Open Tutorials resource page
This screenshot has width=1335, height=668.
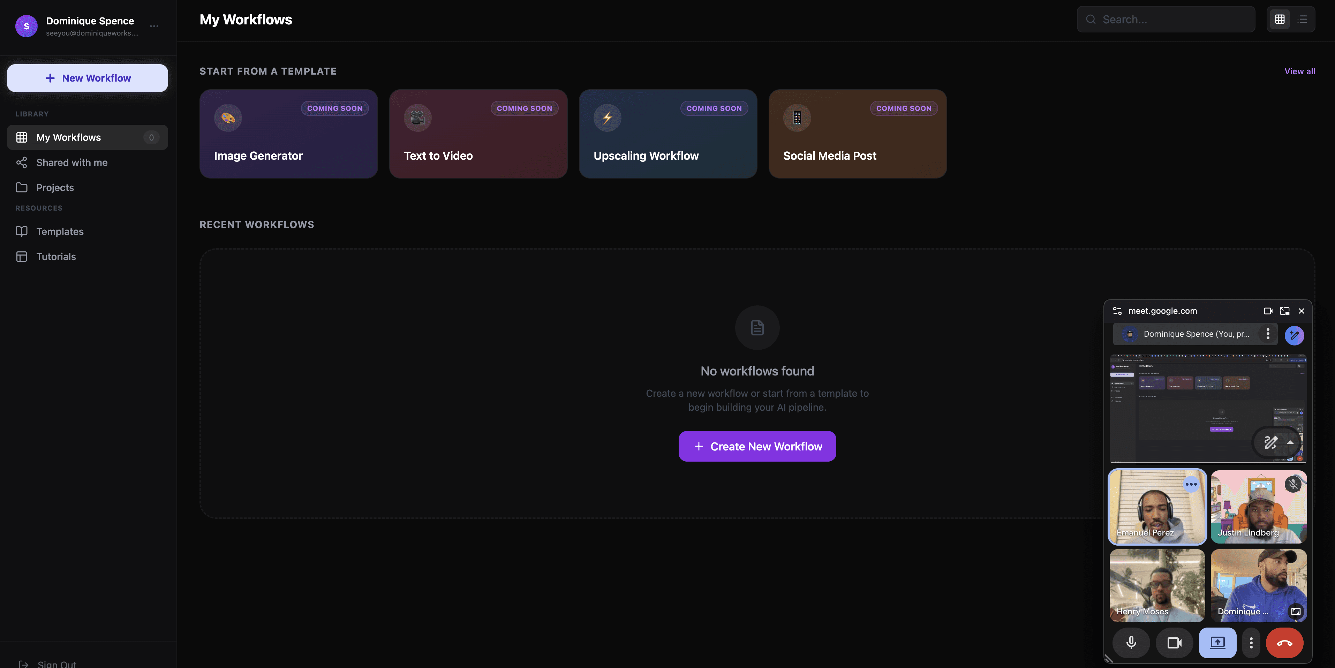coord(56,257)
